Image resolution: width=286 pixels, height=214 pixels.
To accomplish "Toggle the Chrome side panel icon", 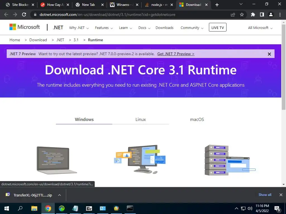I will (x=262, y=14).
